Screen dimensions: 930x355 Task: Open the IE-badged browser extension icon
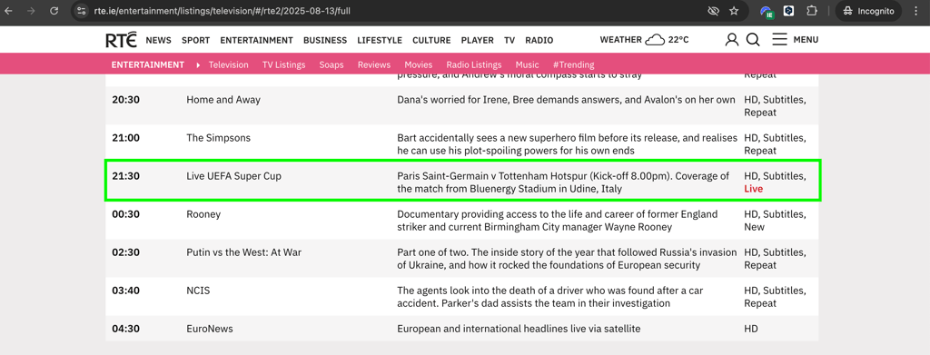[767, 11]
